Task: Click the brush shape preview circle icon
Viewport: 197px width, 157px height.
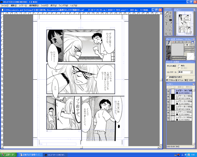Action: point(187,45)
